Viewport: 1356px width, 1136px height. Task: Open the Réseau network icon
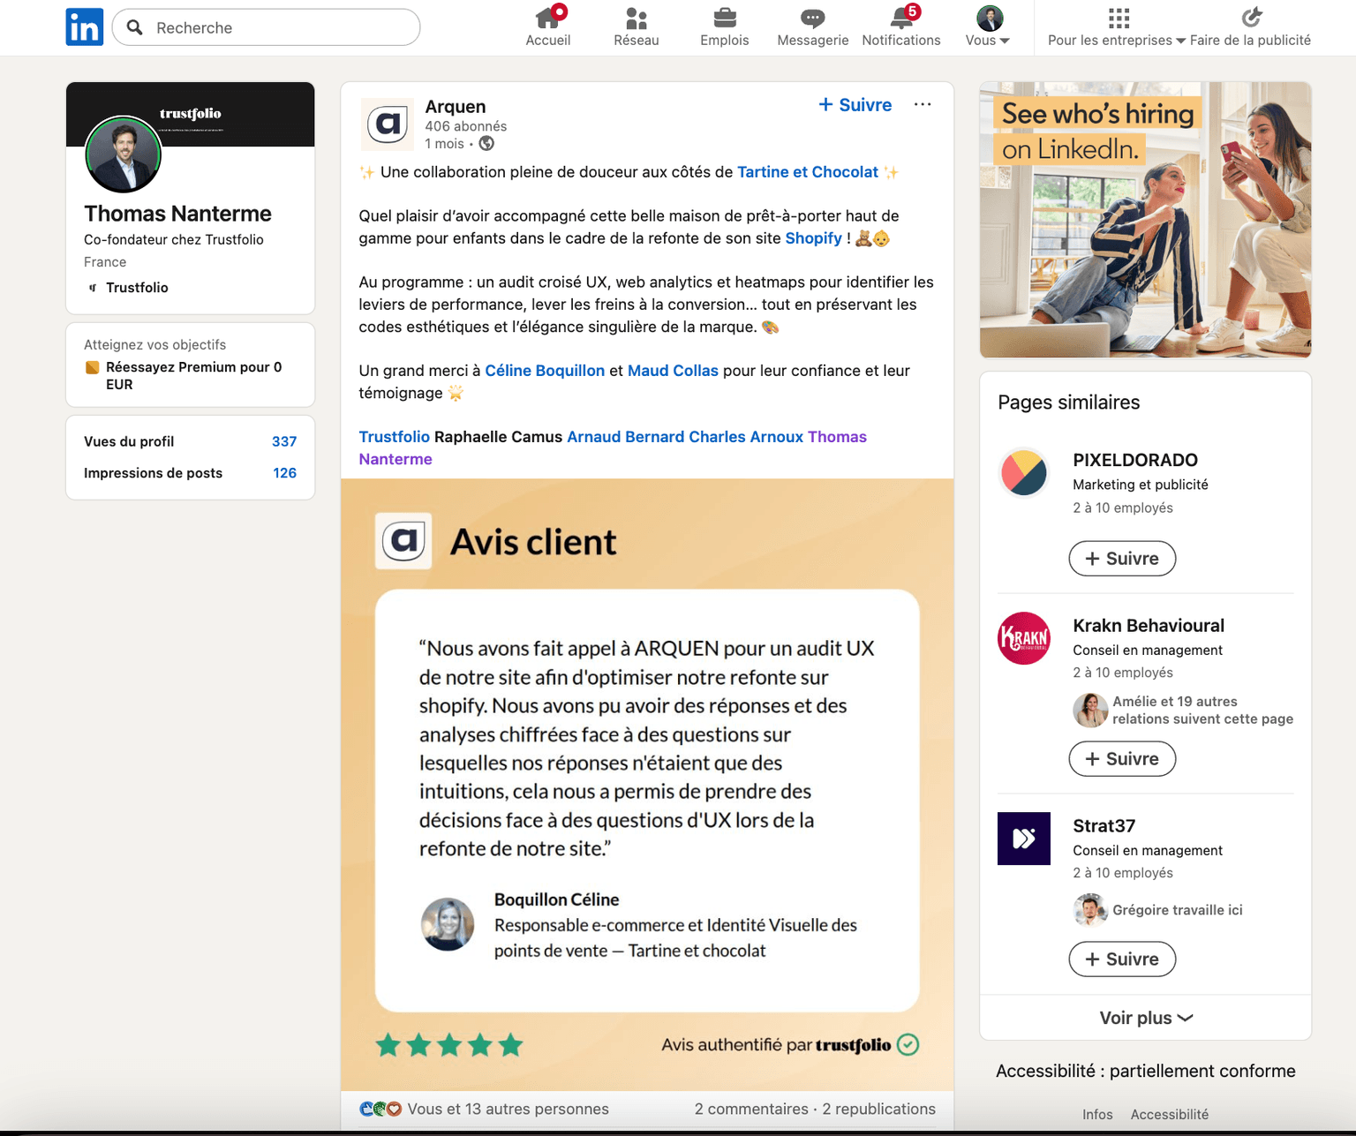tap(637, 18)
